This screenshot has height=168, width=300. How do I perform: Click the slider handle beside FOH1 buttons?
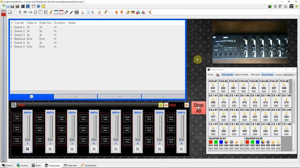tap(28, 139)
